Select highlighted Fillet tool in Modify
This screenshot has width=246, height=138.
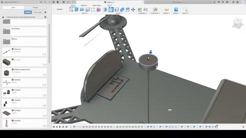[111, 10]
